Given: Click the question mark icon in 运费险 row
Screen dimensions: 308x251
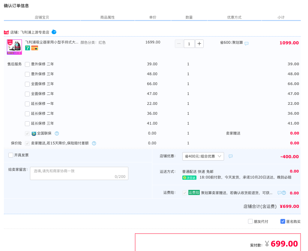Looking at the screenshot, I should (x=284, y=193).
